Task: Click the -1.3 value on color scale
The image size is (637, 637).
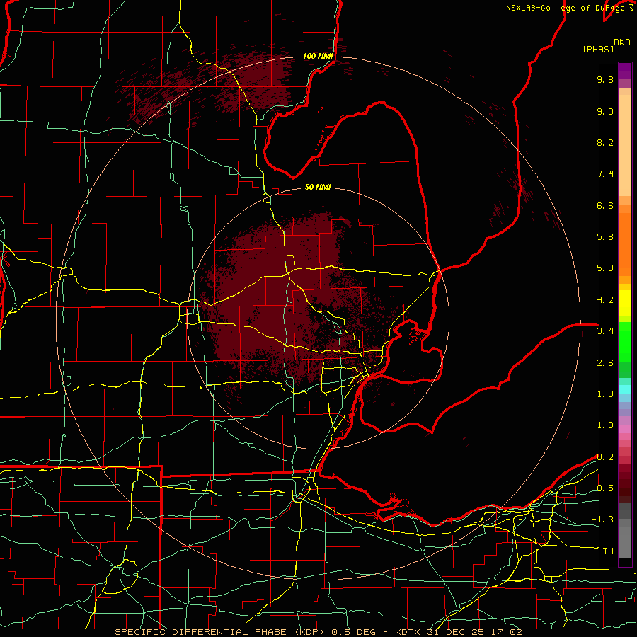Action: (x=602, y=520)
